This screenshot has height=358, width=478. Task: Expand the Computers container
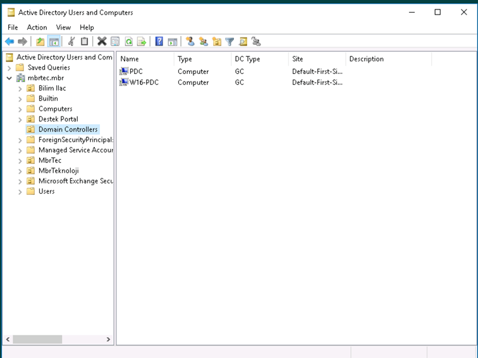pyautogui.click(x=20, y=109)
